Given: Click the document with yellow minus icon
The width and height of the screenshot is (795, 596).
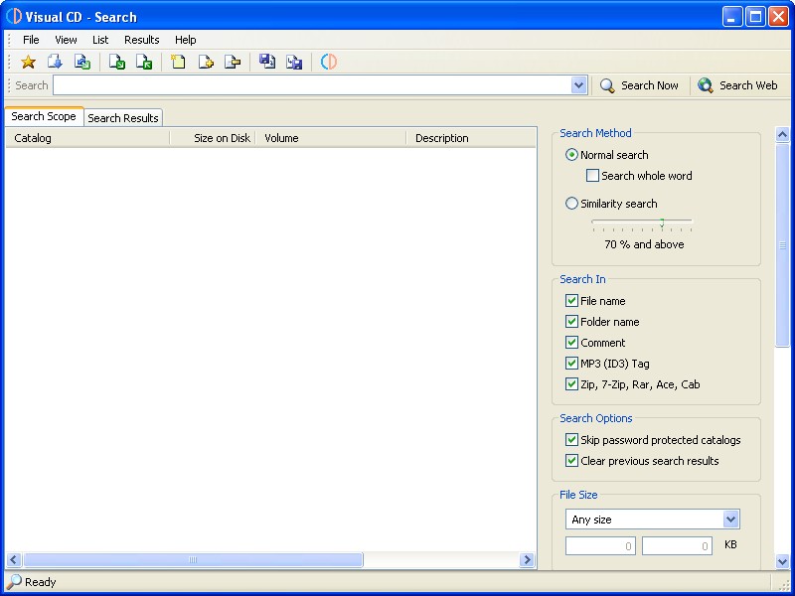Looking at the screenshot, I should coord(233,63).
